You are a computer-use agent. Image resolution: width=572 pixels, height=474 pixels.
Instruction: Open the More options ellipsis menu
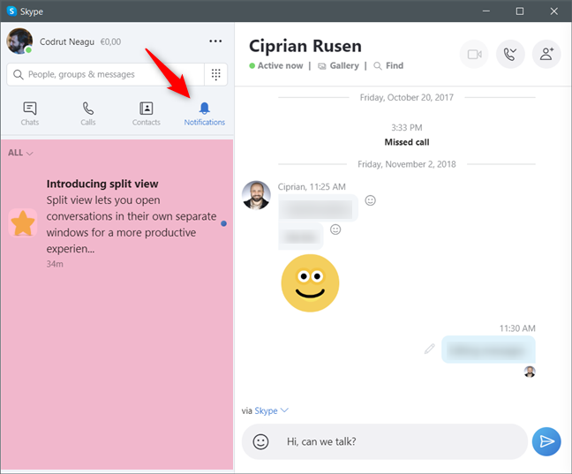coord(215,41)
